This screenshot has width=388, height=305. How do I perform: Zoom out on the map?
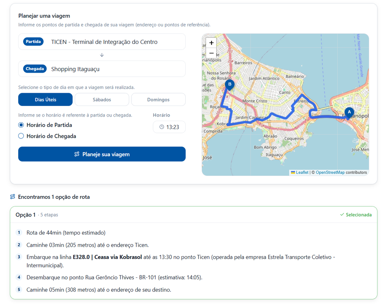click(x=211, y=53)
